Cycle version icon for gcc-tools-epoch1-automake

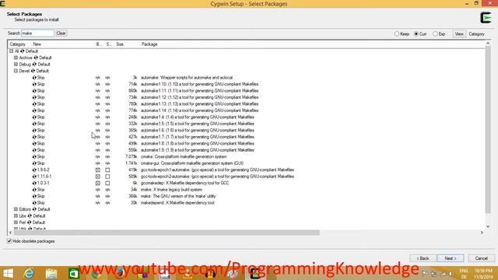coord(34,170)
